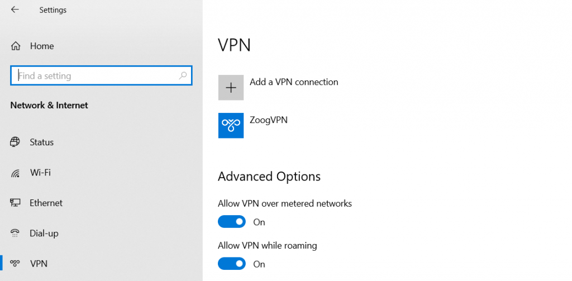Turn off Allow VPN while roaming

click(x=231, y=264)
